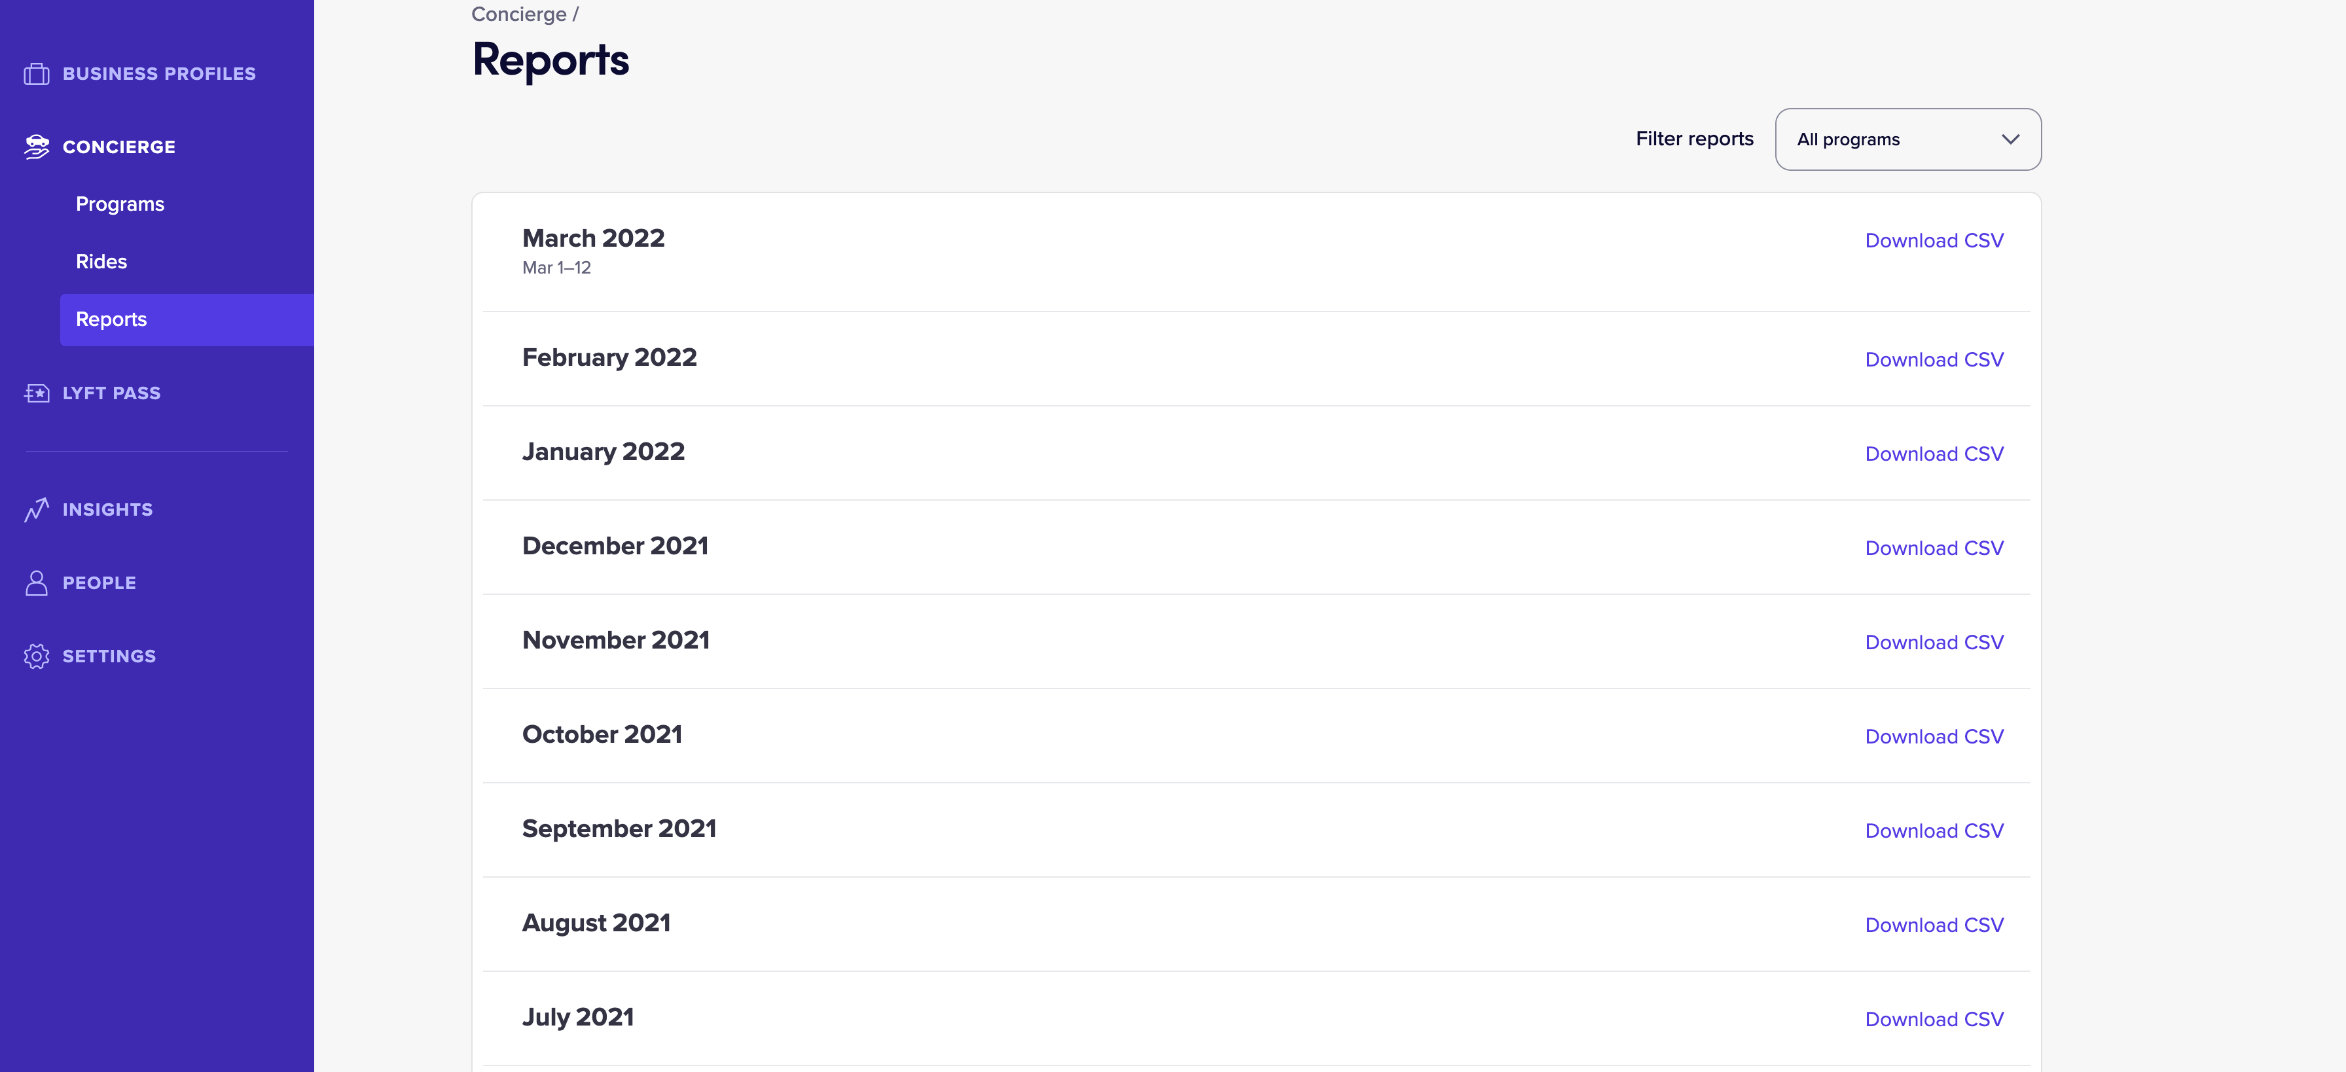Switch to the Rides section
Screen dimensions: 2346x1072
(x=101, y=261)
